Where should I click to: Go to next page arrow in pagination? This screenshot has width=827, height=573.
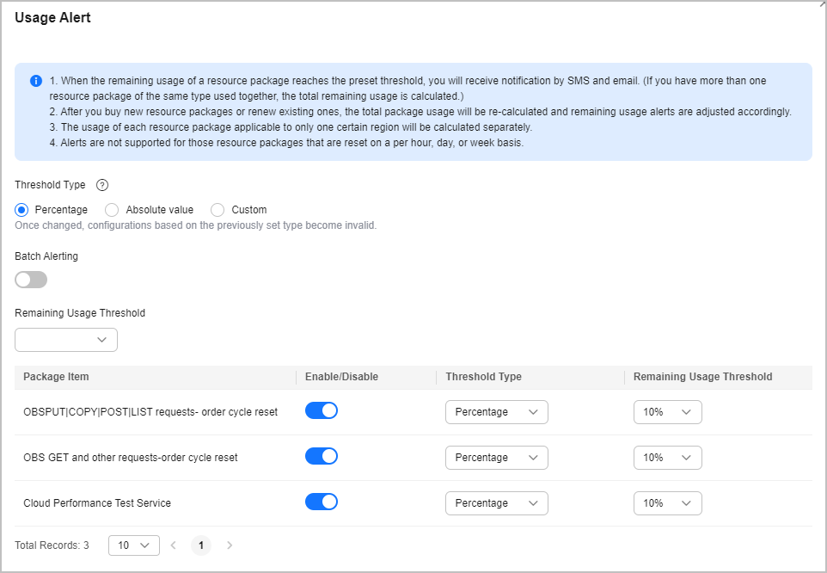click(230, 545)
